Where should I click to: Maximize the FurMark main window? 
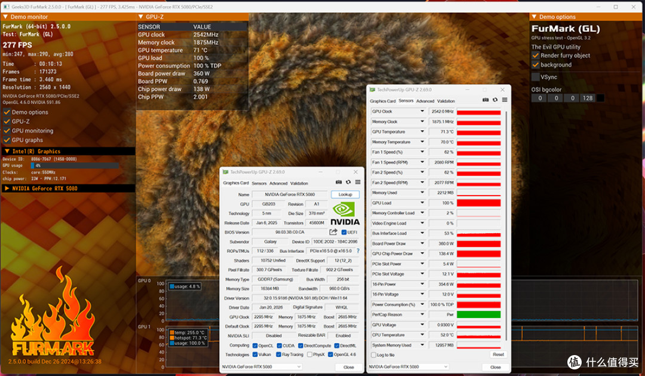point(616,7)
